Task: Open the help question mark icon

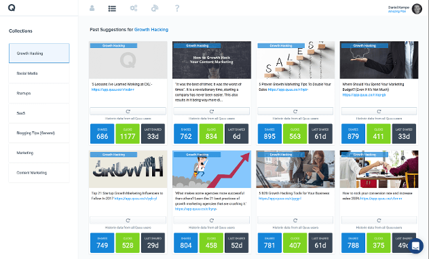Action: click(x=177, y=8)
